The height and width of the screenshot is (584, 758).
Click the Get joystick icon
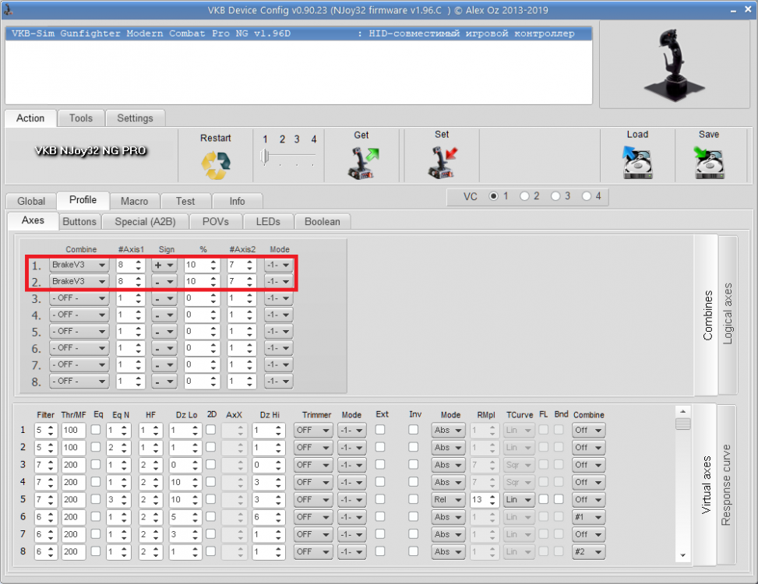coord(364,163)
